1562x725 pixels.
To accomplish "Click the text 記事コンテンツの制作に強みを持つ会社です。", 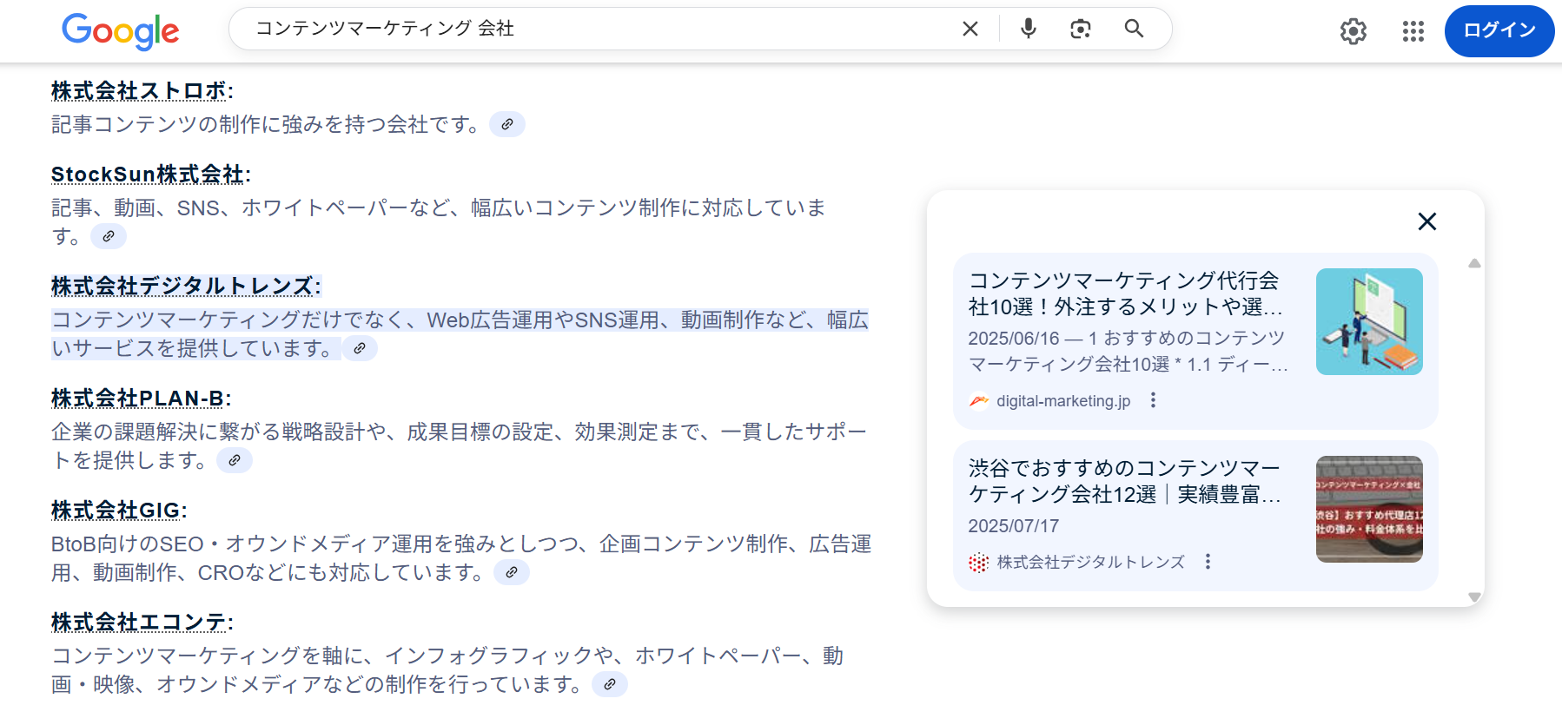I will point(266,124).
